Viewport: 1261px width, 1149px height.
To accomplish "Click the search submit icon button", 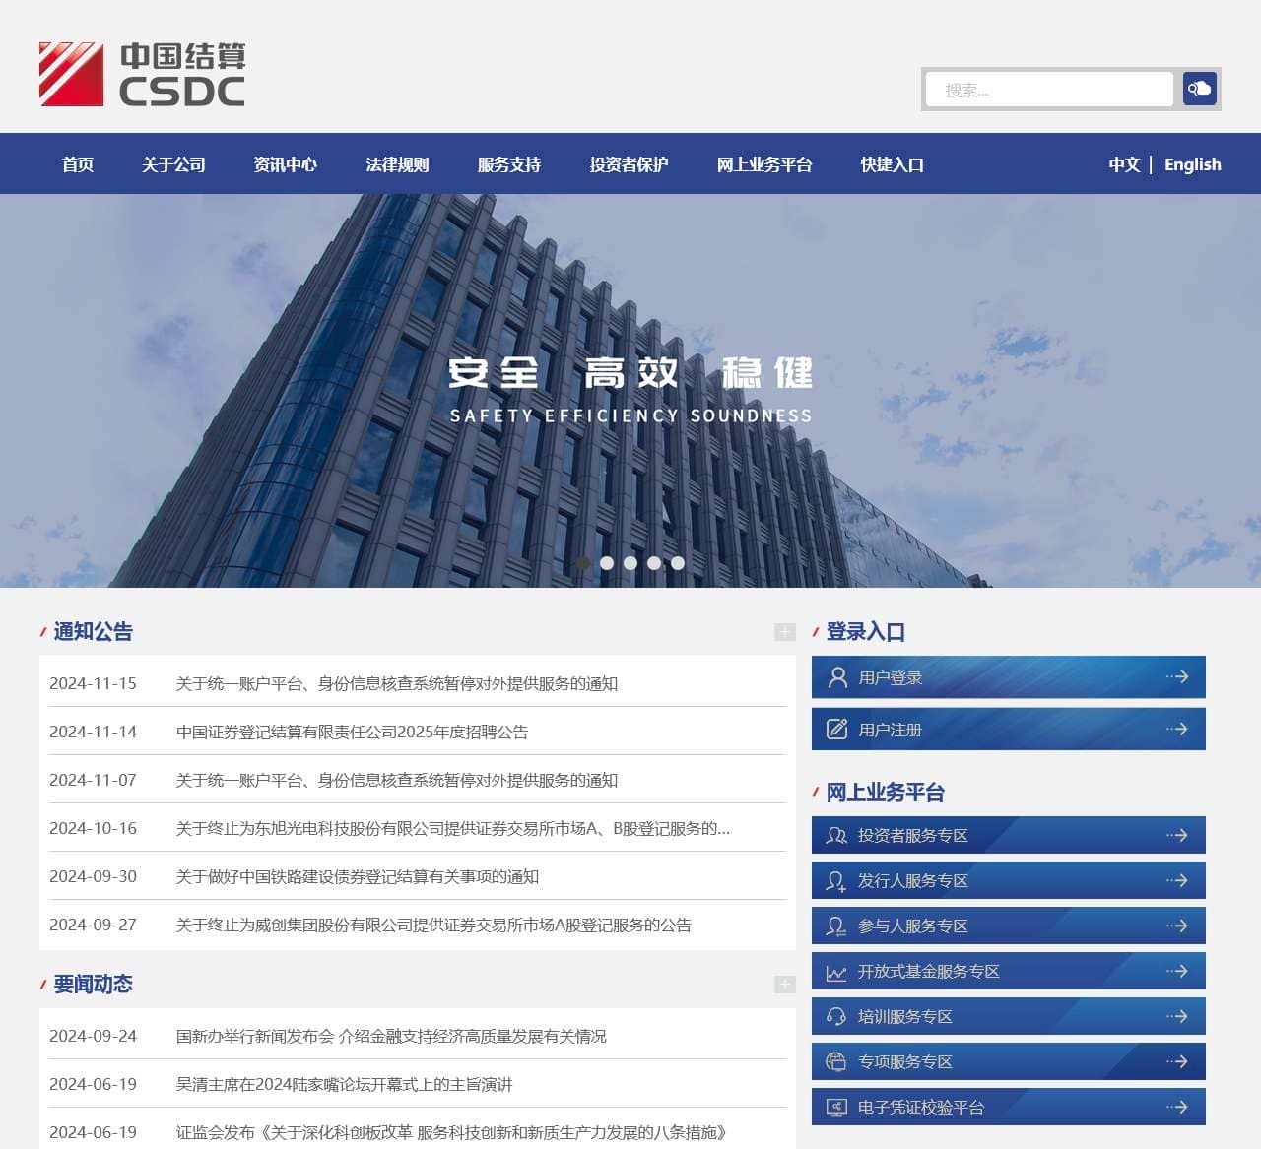I will (1199, 89).
